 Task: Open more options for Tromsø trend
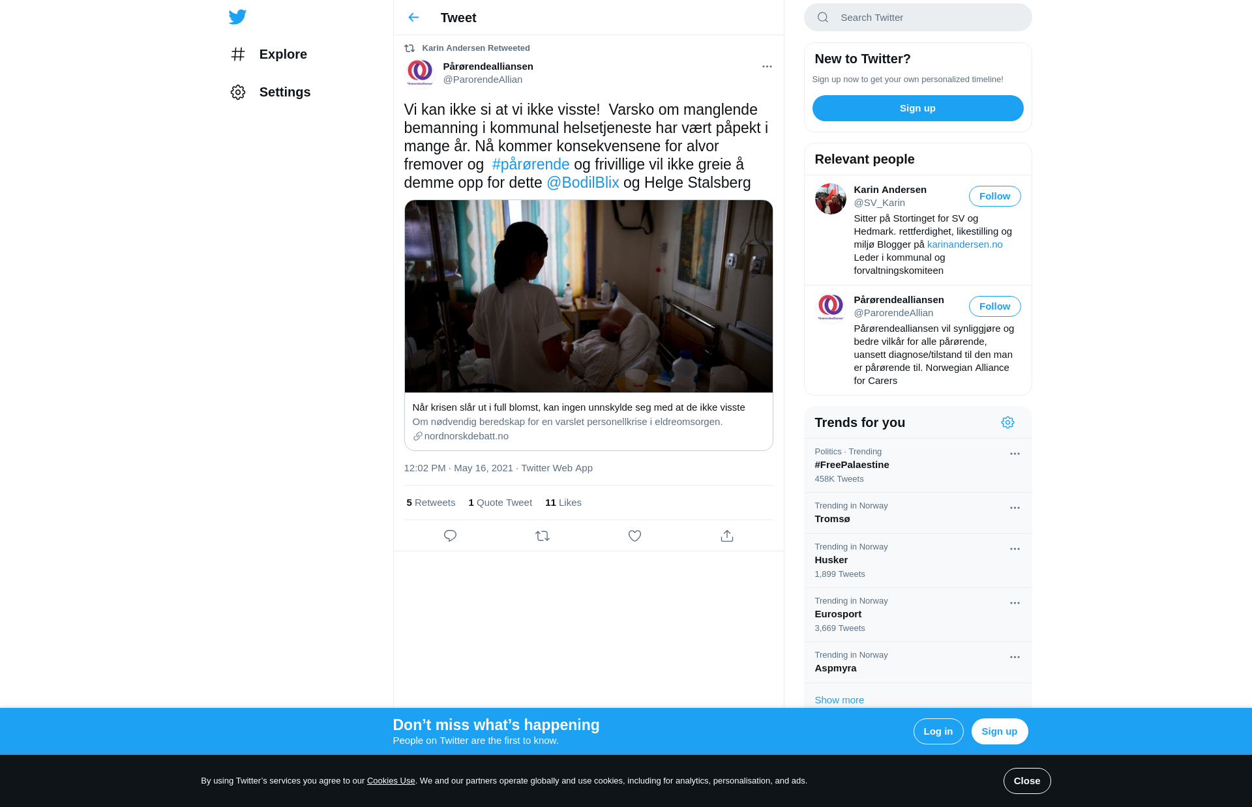click(x=1015, y=508)
